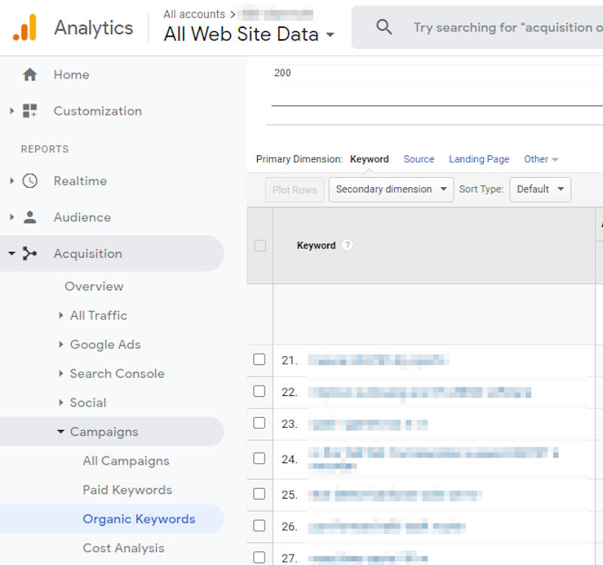603x565 pixels.
Task: Tick the checkbox for keyword row 21
Action: pos(259,360)
